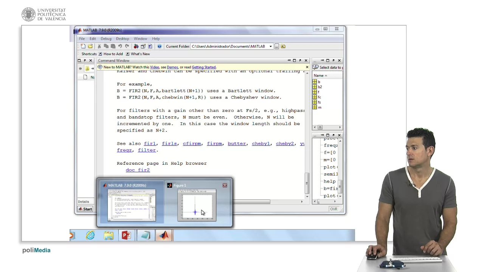484x272 pixels.
Task: Open the fir1 help link
Action: tap(150, 144)
